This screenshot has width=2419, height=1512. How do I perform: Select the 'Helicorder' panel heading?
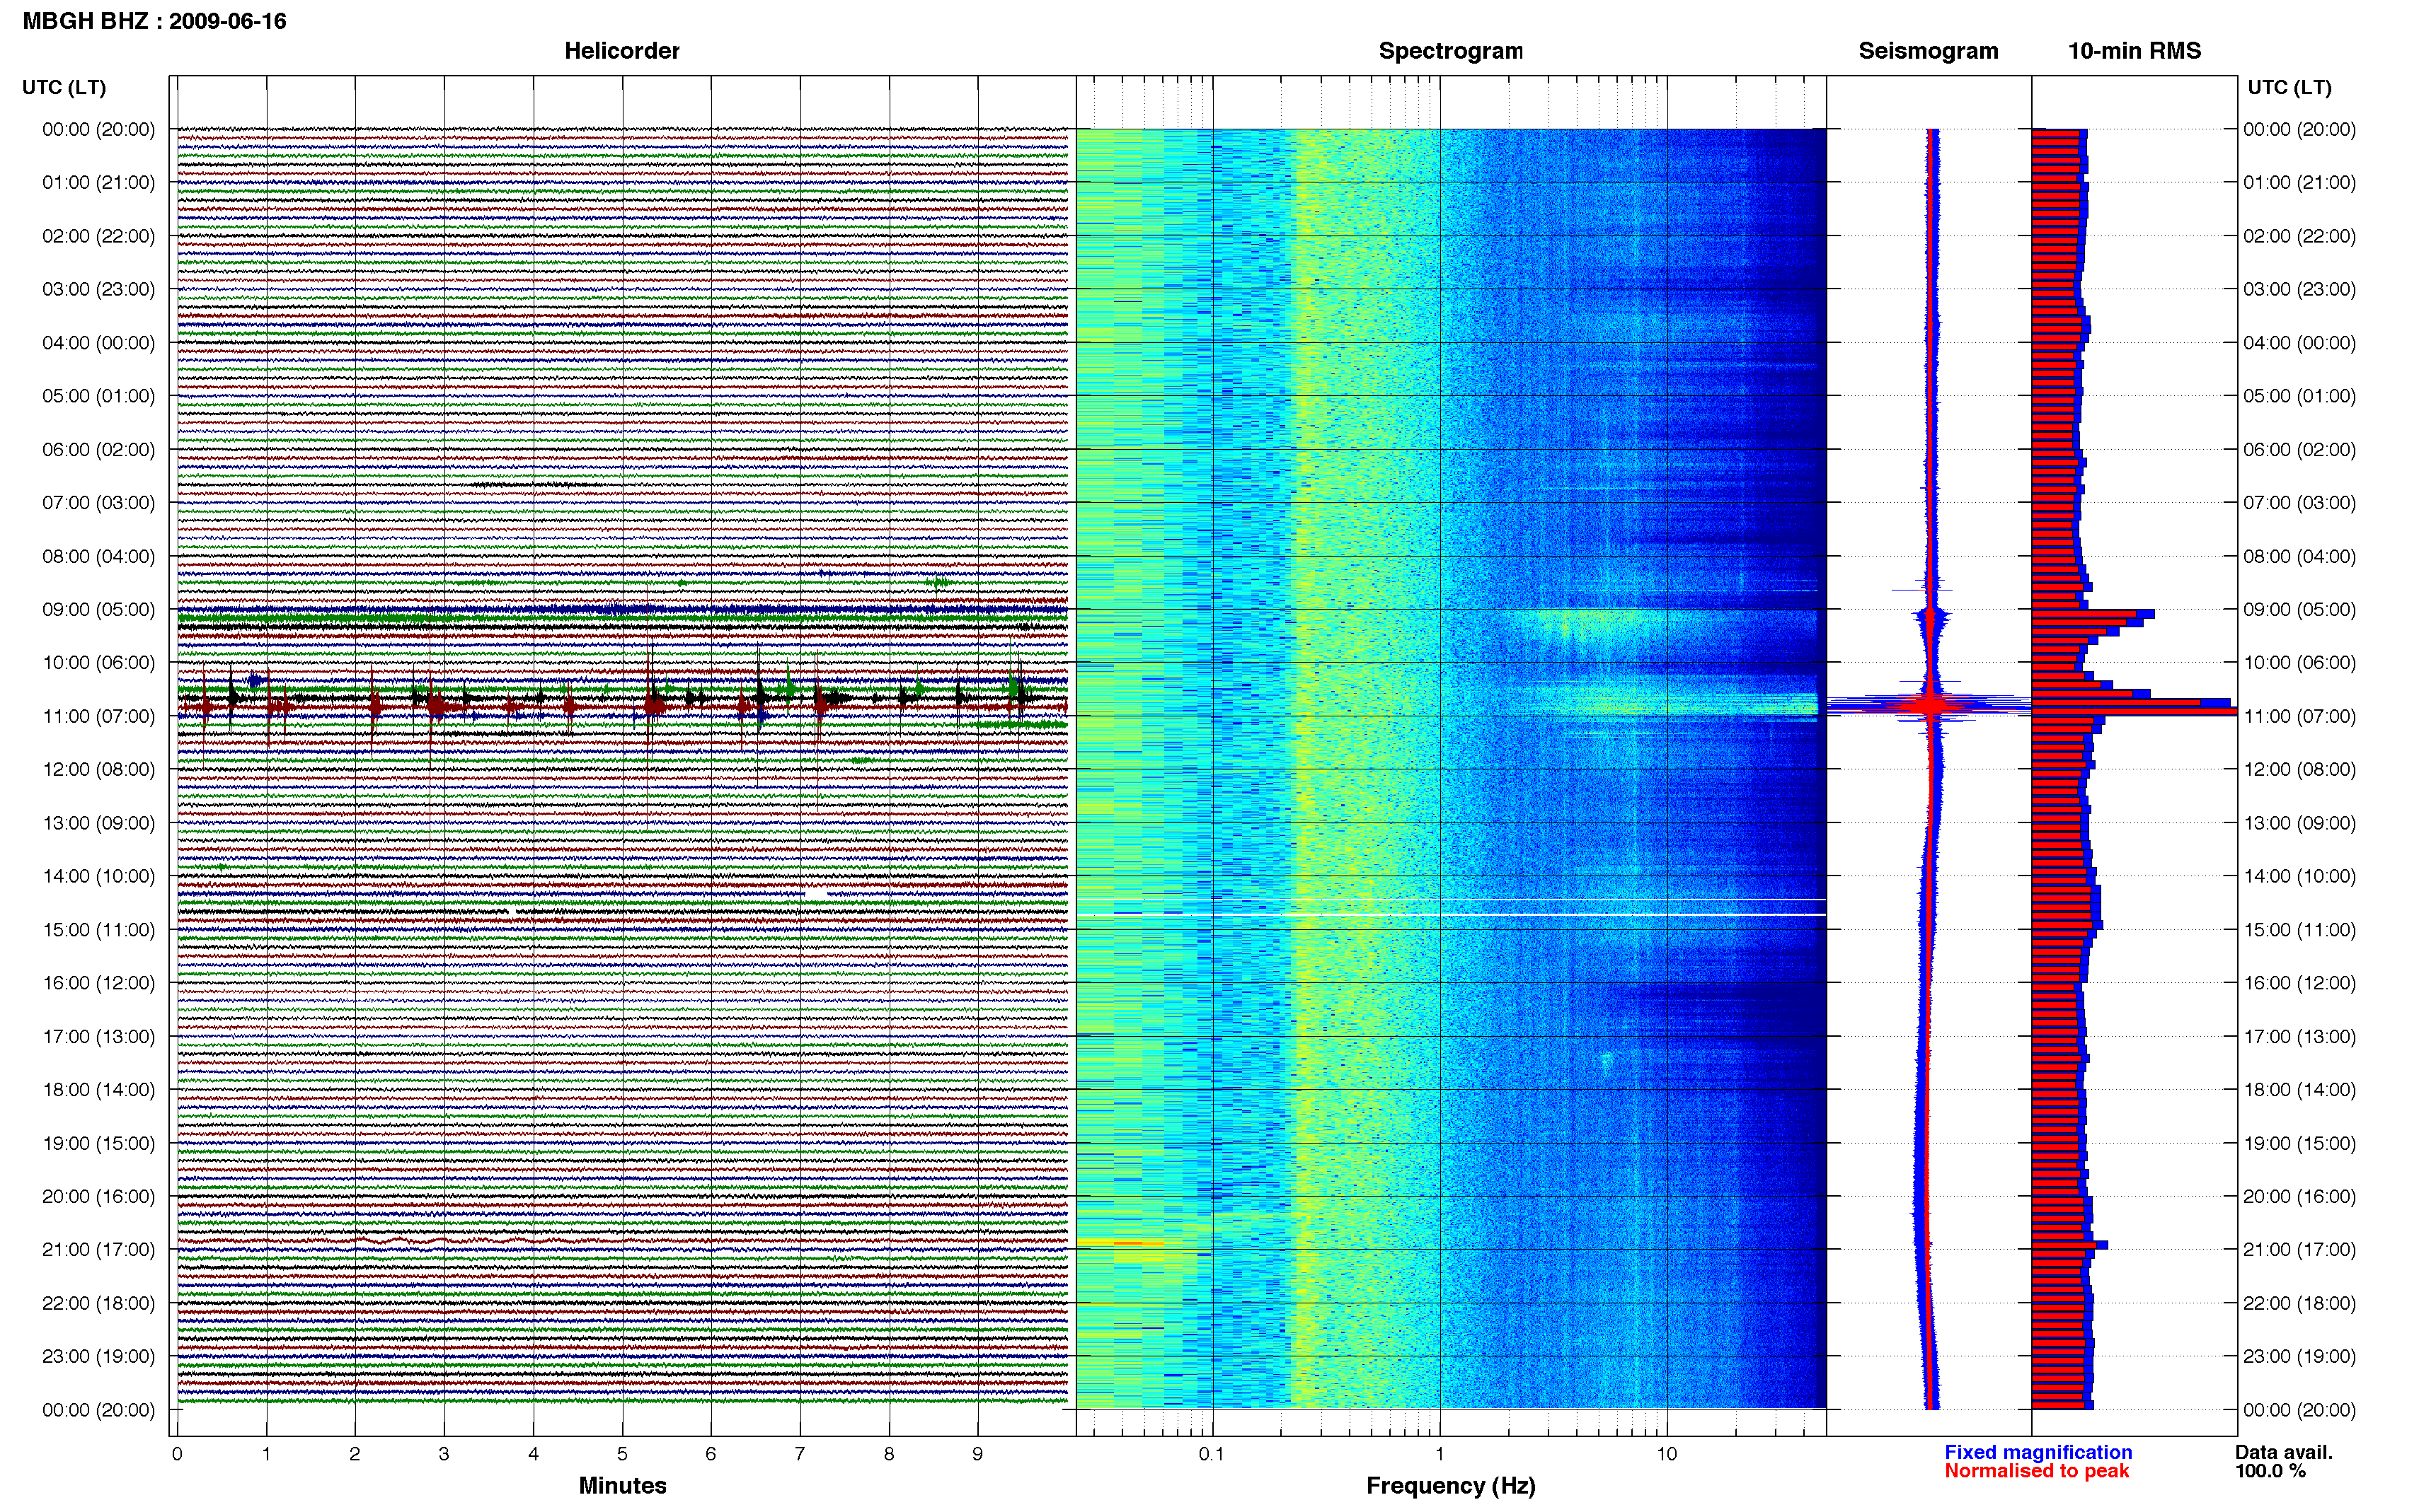pos(621,51)
